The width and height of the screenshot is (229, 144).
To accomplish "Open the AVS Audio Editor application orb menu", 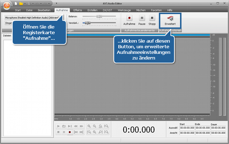I will 7,6.
